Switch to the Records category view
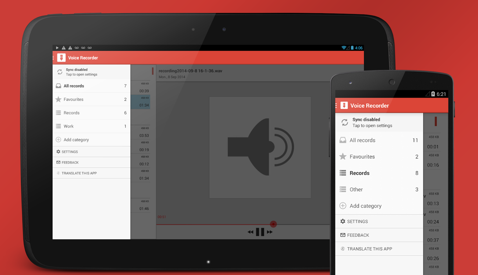 pyautogui.click(x=72, y=112)
